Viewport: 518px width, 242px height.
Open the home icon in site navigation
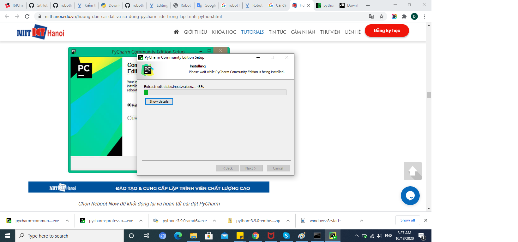click(176, 32)
